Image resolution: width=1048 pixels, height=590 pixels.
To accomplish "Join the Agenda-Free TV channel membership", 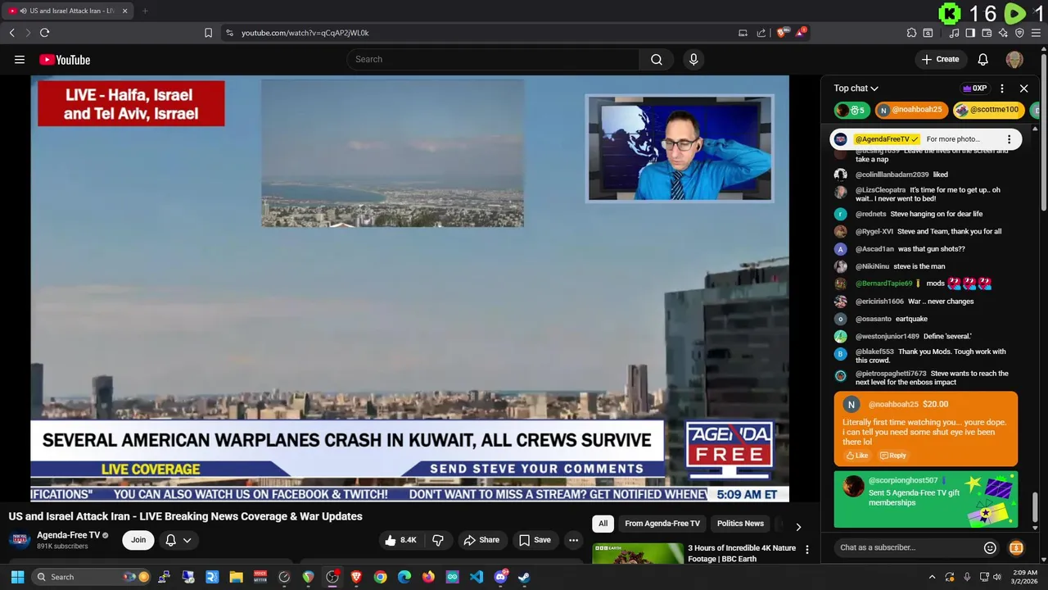I will coord(138,540).
